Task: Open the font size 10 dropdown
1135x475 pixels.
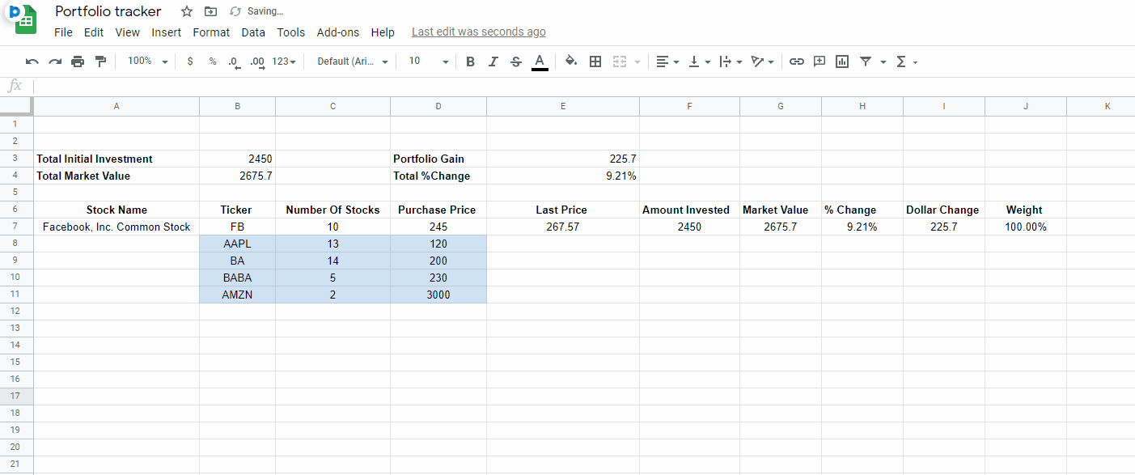Action: point(428,61)
